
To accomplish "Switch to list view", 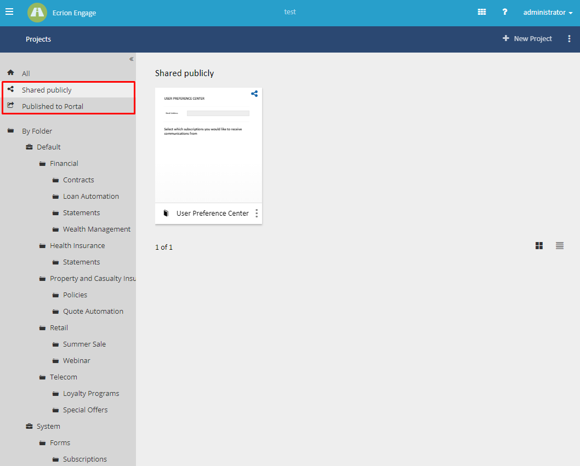I will pyautogui.click(x=559, y=245).
